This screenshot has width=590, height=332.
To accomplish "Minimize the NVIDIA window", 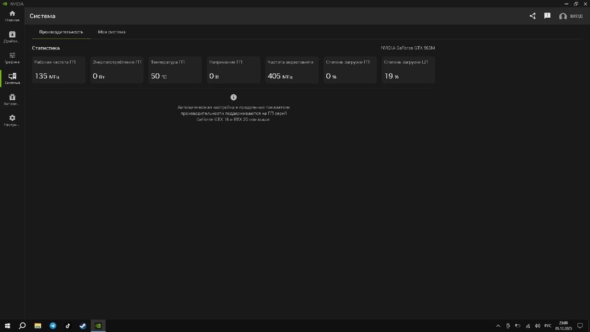I will point(566,4).
